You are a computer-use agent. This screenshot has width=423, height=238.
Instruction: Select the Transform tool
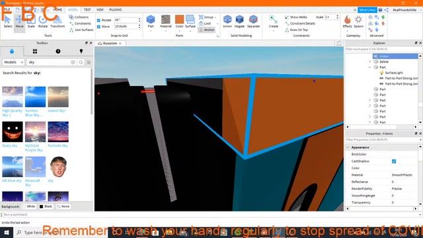click(58, 22)
